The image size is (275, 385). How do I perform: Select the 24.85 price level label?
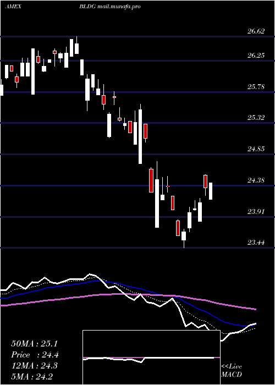[256, 149]
